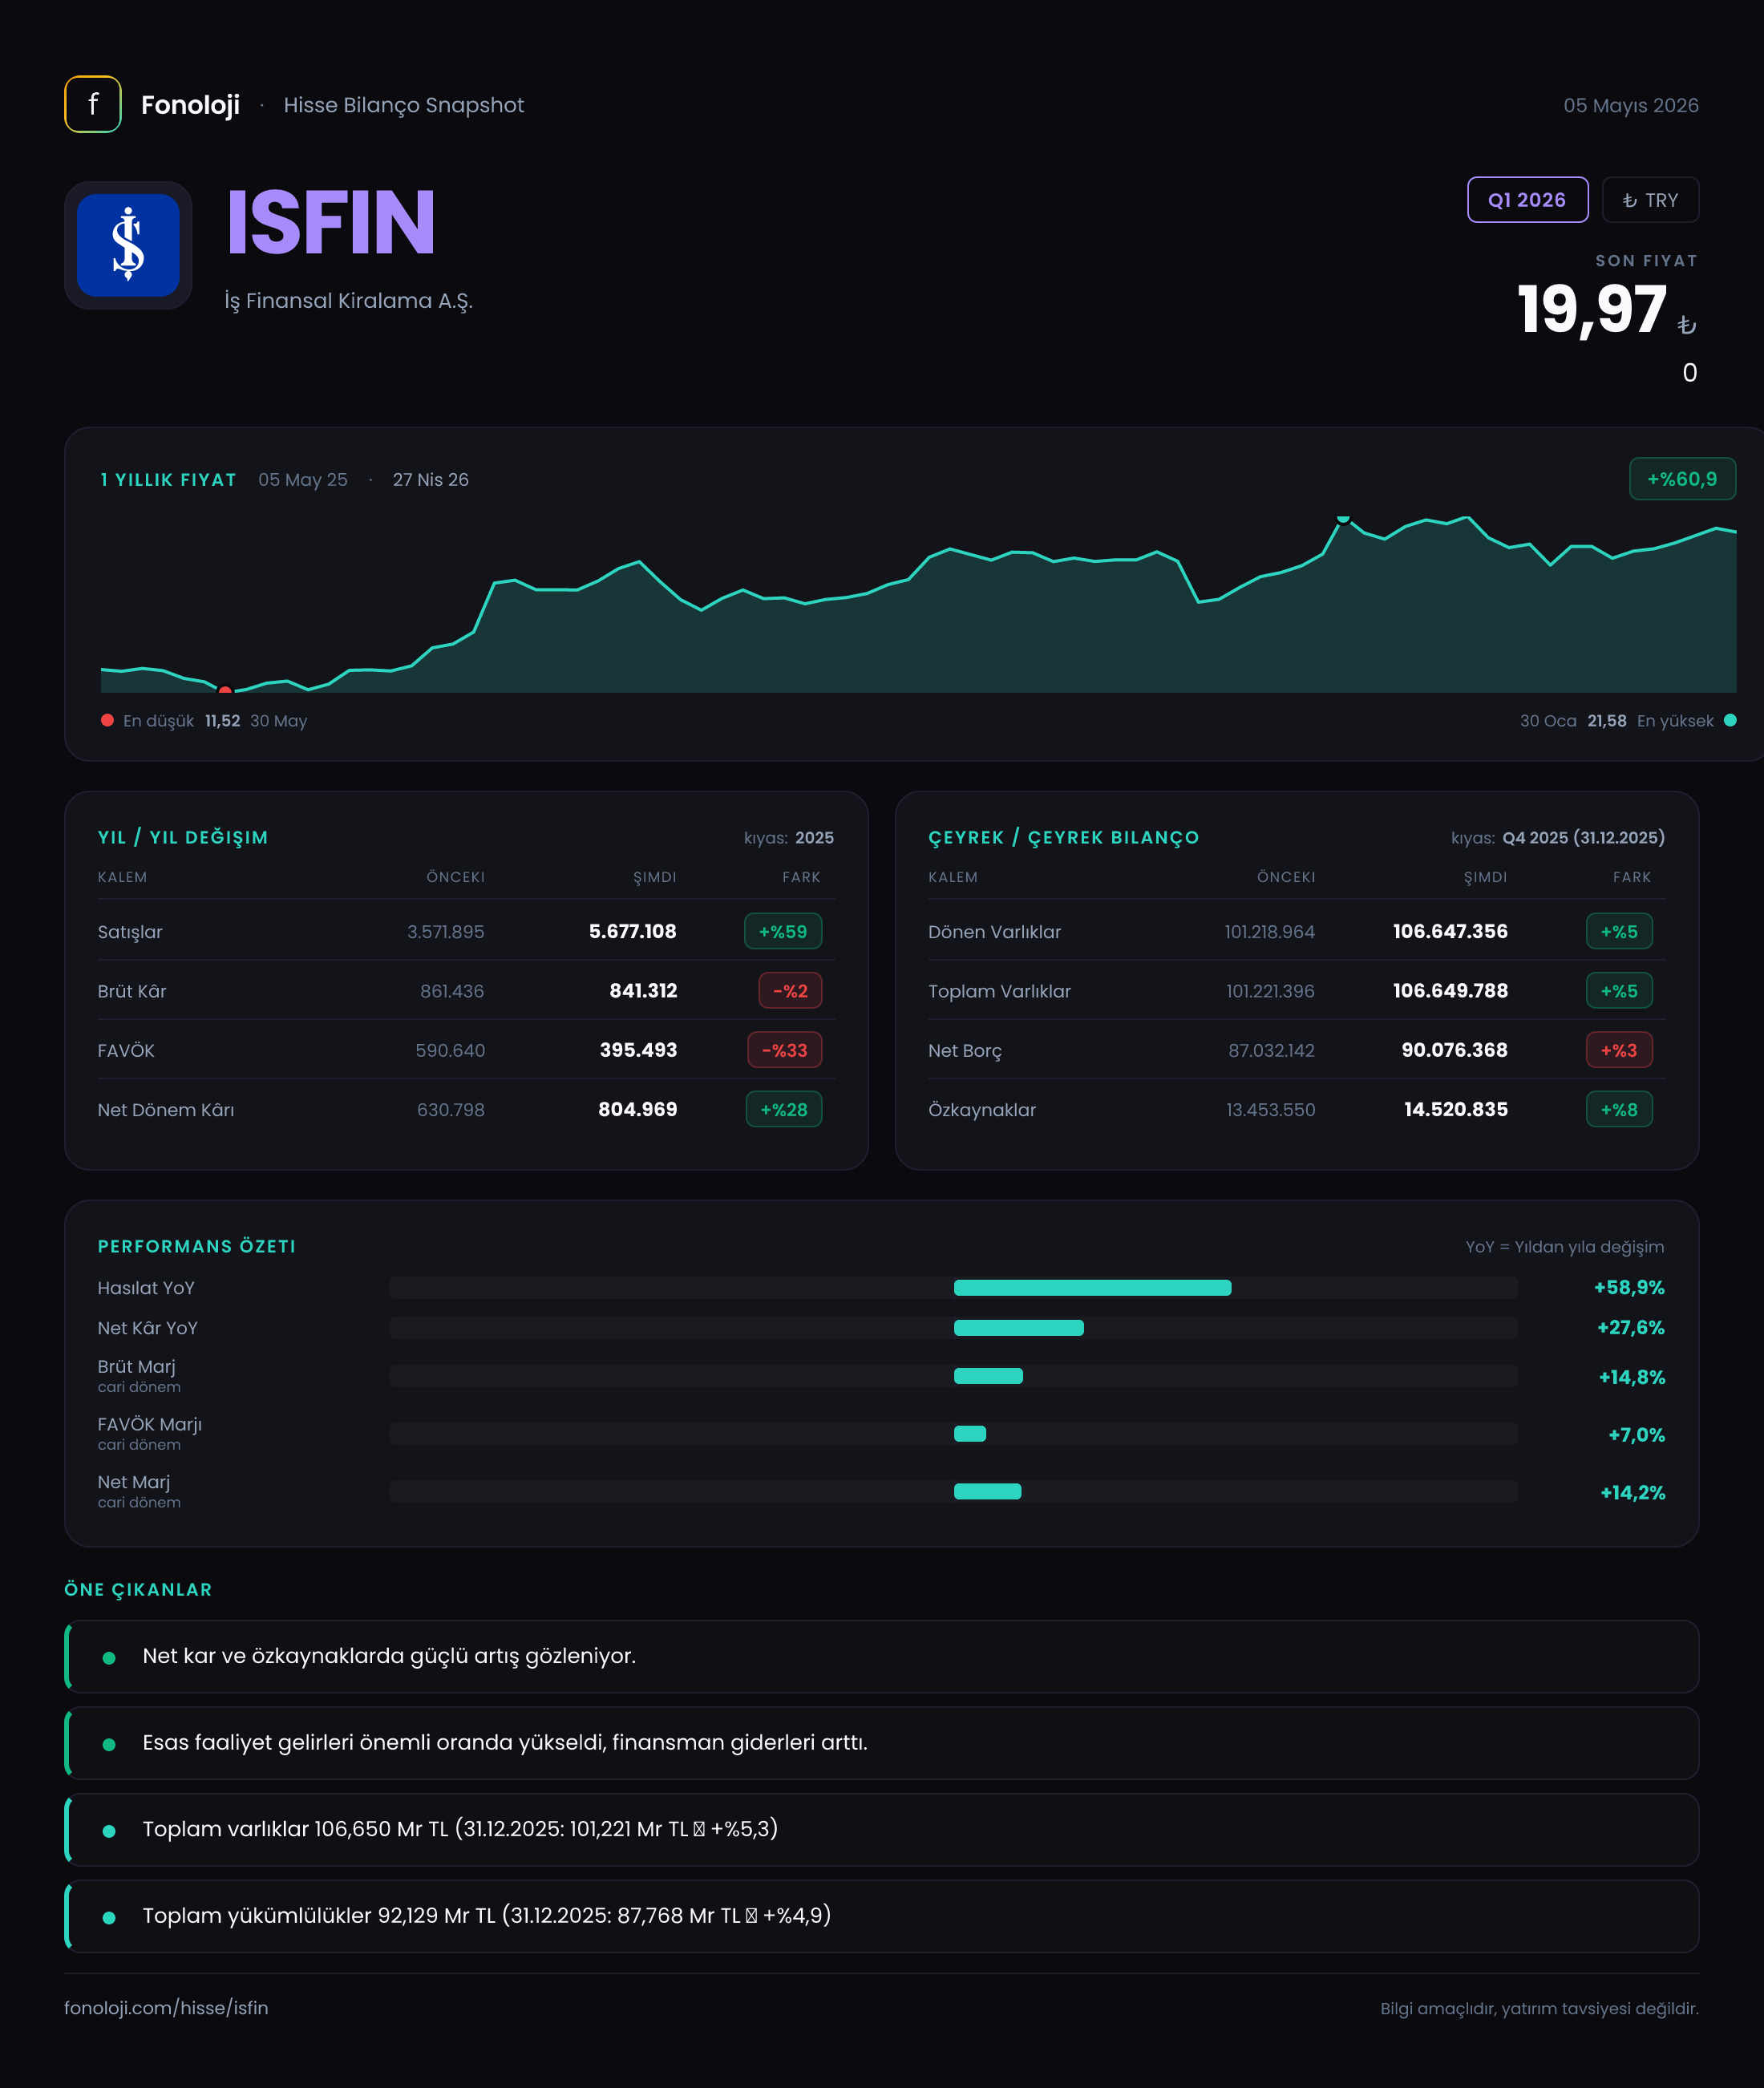Viewport: 1764px width, 2088px height.
Task: Click the İş Bankası ISFIN company logo
Action: pos(128,245)
